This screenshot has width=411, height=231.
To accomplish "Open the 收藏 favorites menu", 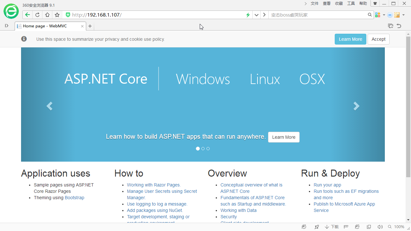I will click(x=339, y=3).
